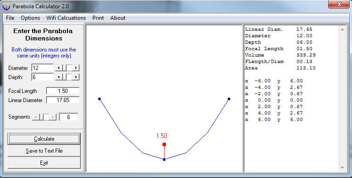This screenshot has height=178, width=352.
Task: Click the 'Enter the Parabola Dimensions' heading
Action: [x=43, y=34]
